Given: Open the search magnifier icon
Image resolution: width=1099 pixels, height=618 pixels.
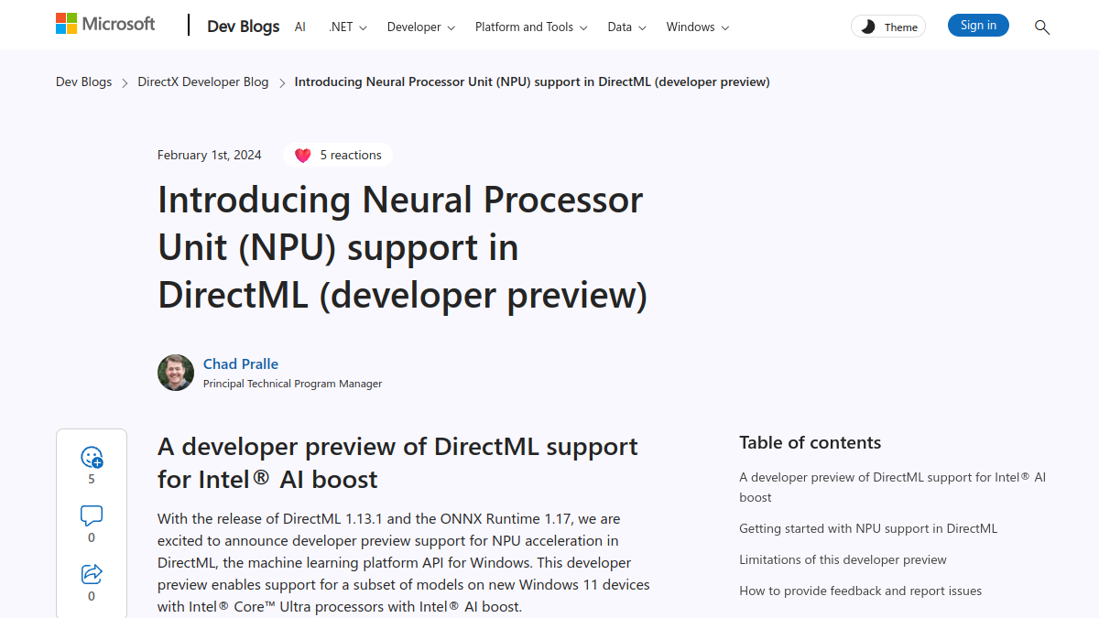Looking at the screenshot, I should pyautogui.click(x=1041, y=27).
